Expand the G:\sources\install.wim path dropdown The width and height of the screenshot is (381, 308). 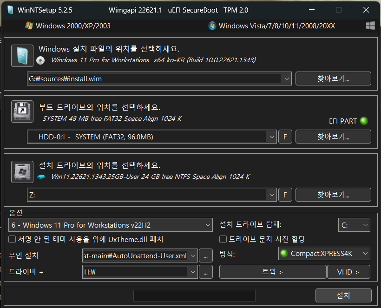[287, 79]
